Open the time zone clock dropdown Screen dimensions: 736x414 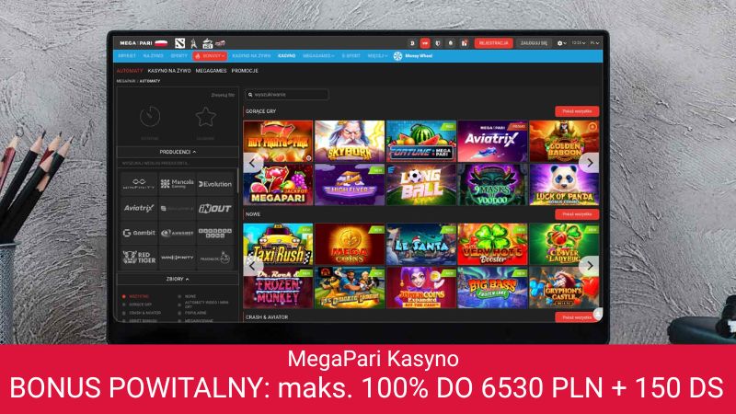(x=579, y=43)
